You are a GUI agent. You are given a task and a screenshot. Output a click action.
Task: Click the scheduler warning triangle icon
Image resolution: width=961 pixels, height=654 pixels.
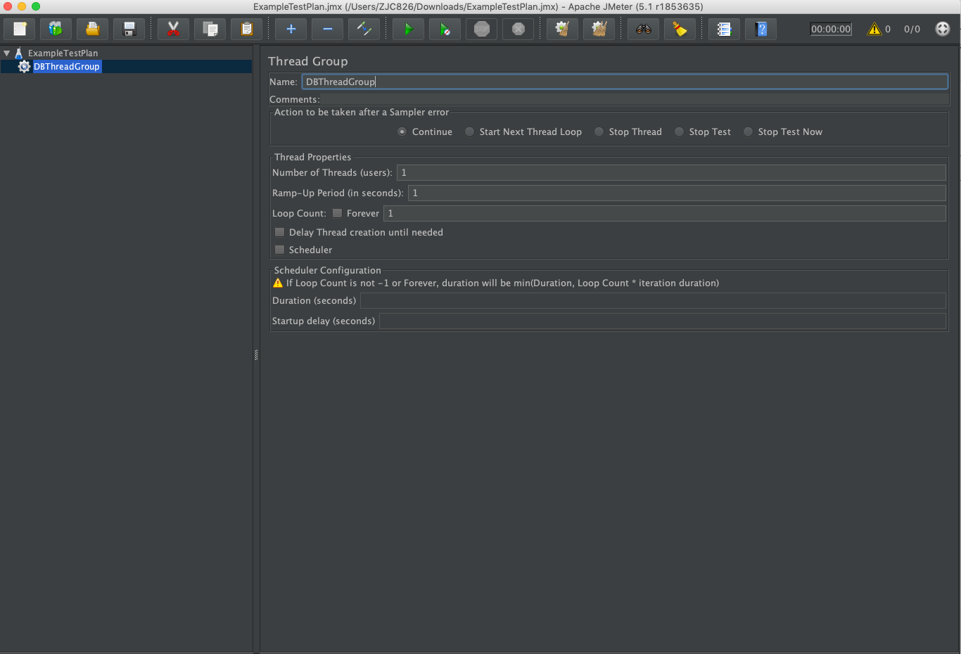(x=278, y=283)
